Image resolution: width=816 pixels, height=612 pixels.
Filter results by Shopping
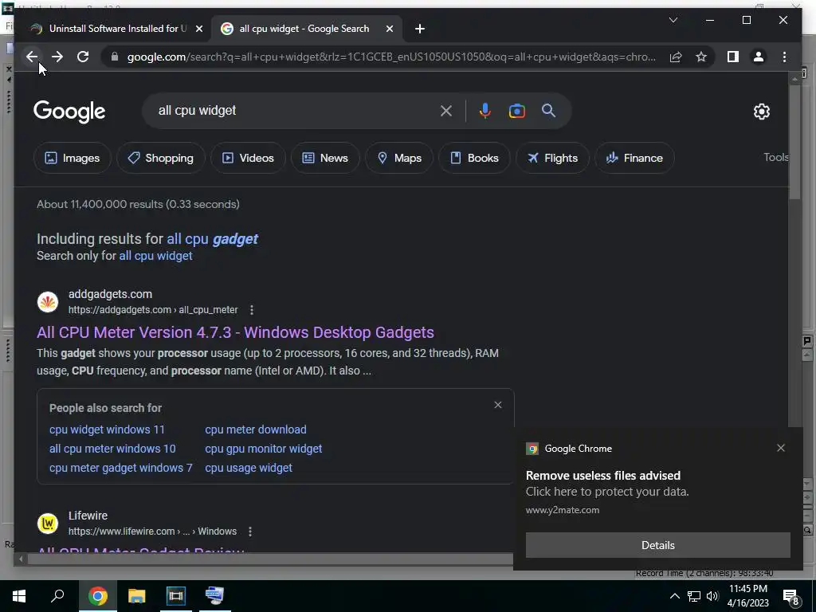click(161, 158)
